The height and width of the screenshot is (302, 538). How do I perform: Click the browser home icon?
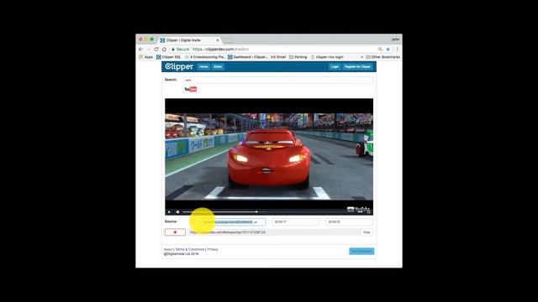(x=165, y=49)
